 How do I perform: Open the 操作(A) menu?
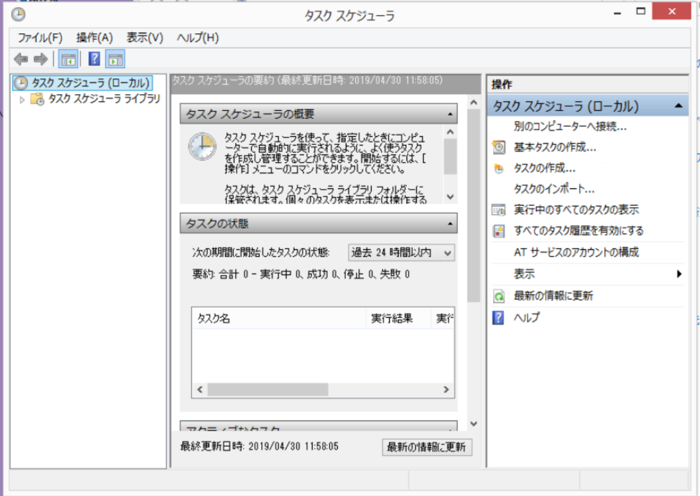[x=94, y=37]
